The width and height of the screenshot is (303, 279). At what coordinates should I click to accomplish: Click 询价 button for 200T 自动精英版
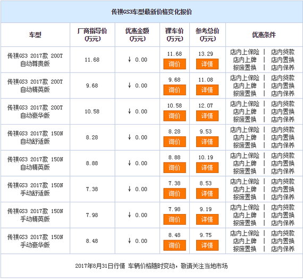click(174, 90)
